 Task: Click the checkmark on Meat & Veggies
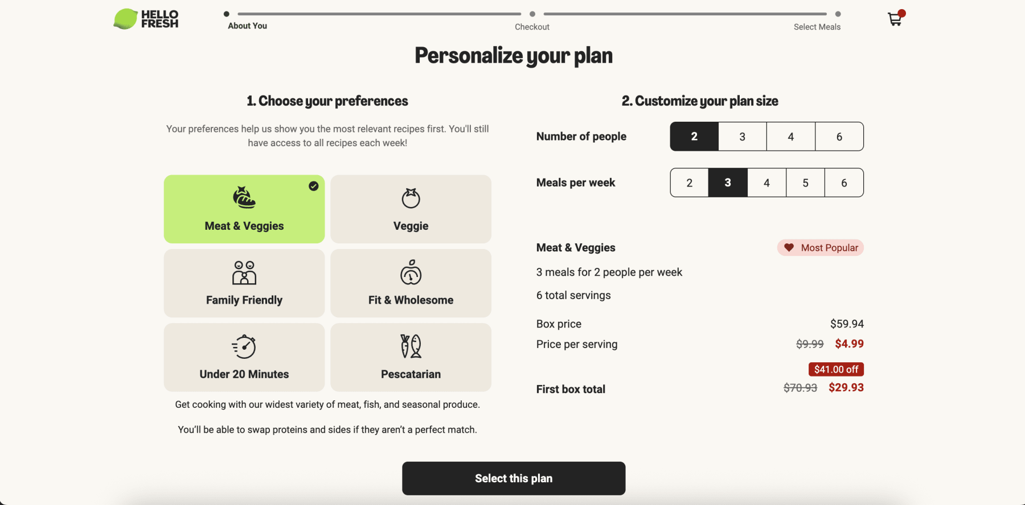point(313,185)
